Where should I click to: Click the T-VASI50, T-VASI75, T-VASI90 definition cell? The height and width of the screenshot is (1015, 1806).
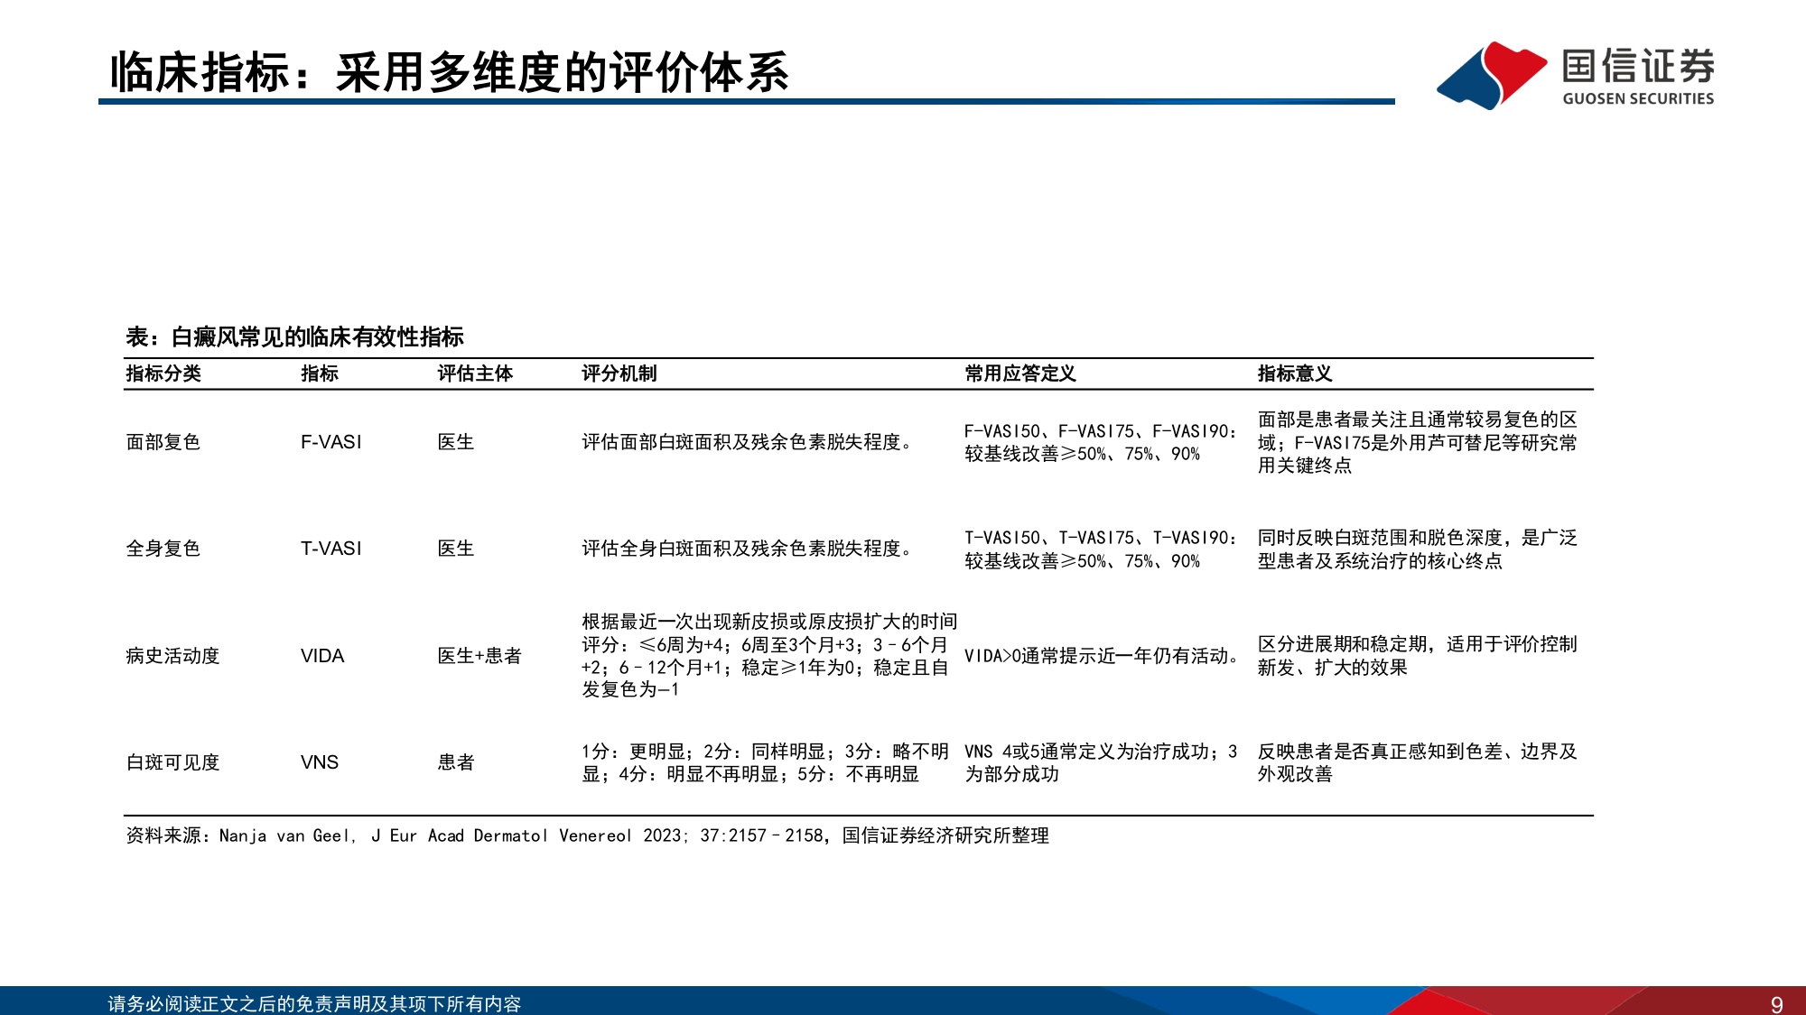click(1101, 549)
